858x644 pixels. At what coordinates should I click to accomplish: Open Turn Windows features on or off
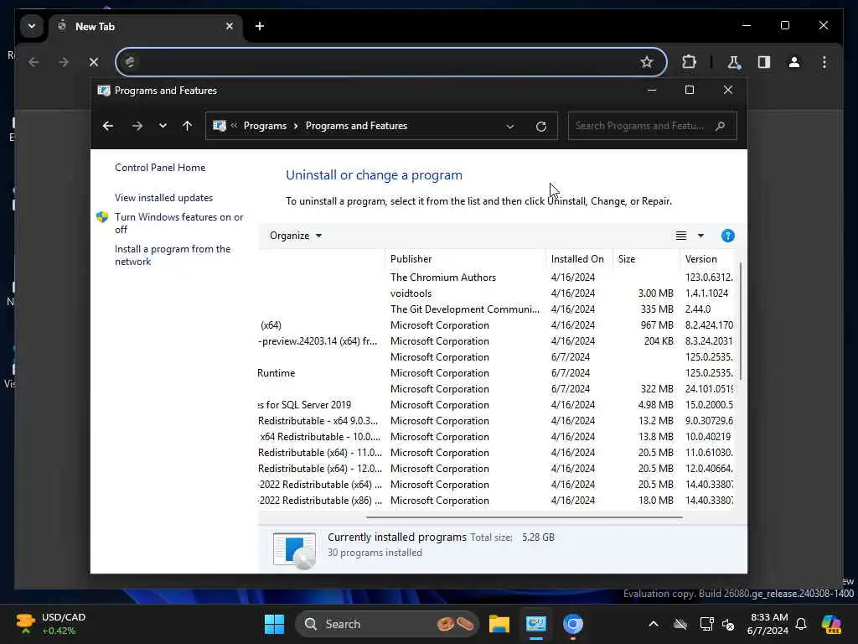pos(179,223)
